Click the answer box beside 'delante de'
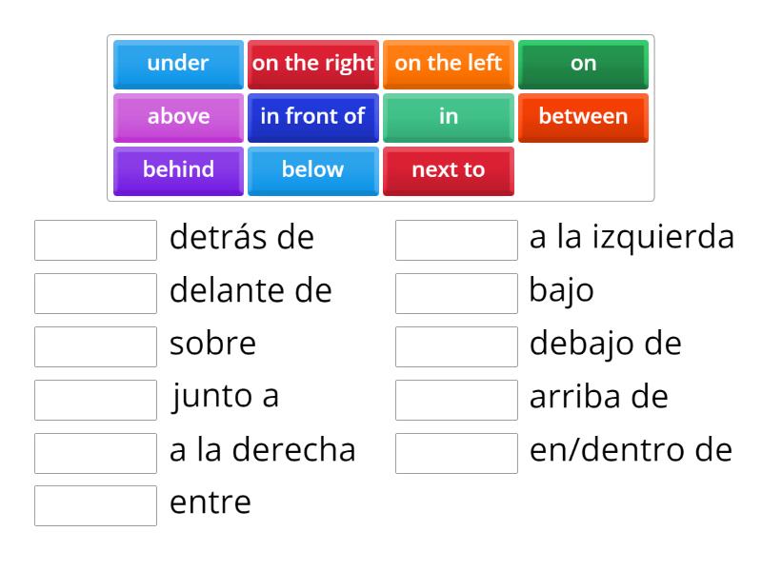The width and height of the screenshot is (762, 571). click(x=94, y=293)
